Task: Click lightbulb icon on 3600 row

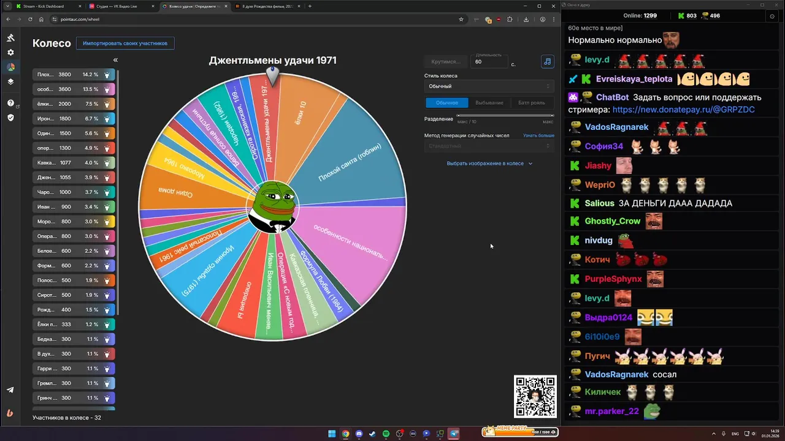Action: 107,89
